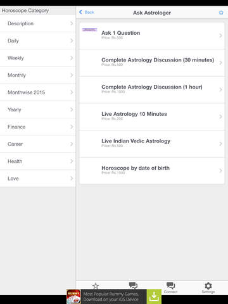This screenshot has height=304, width=228.
Task: Tap the home icon in header
Action: (221, 13)
